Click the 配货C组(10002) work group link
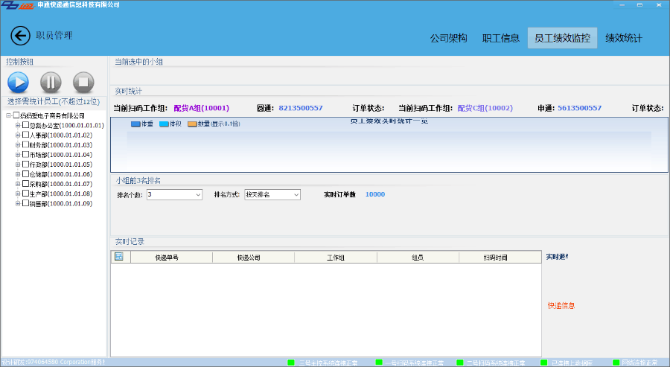Image resolution: width=670 pixels, height=367 pixels. tap(485, 108)
